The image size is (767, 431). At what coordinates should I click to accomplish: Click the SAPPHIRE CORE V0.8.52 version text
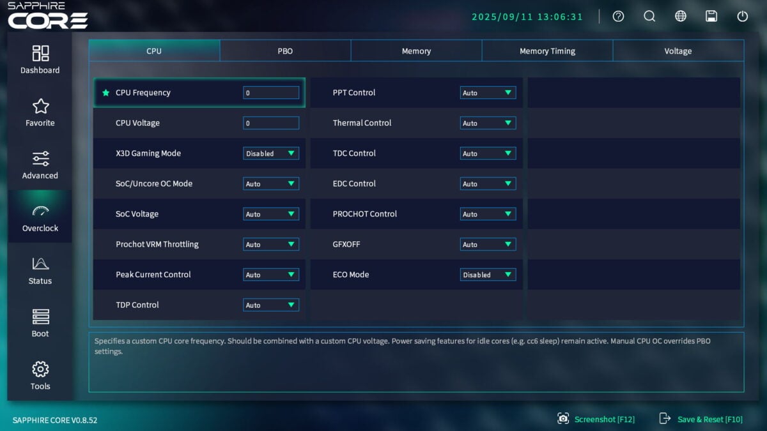55,420
